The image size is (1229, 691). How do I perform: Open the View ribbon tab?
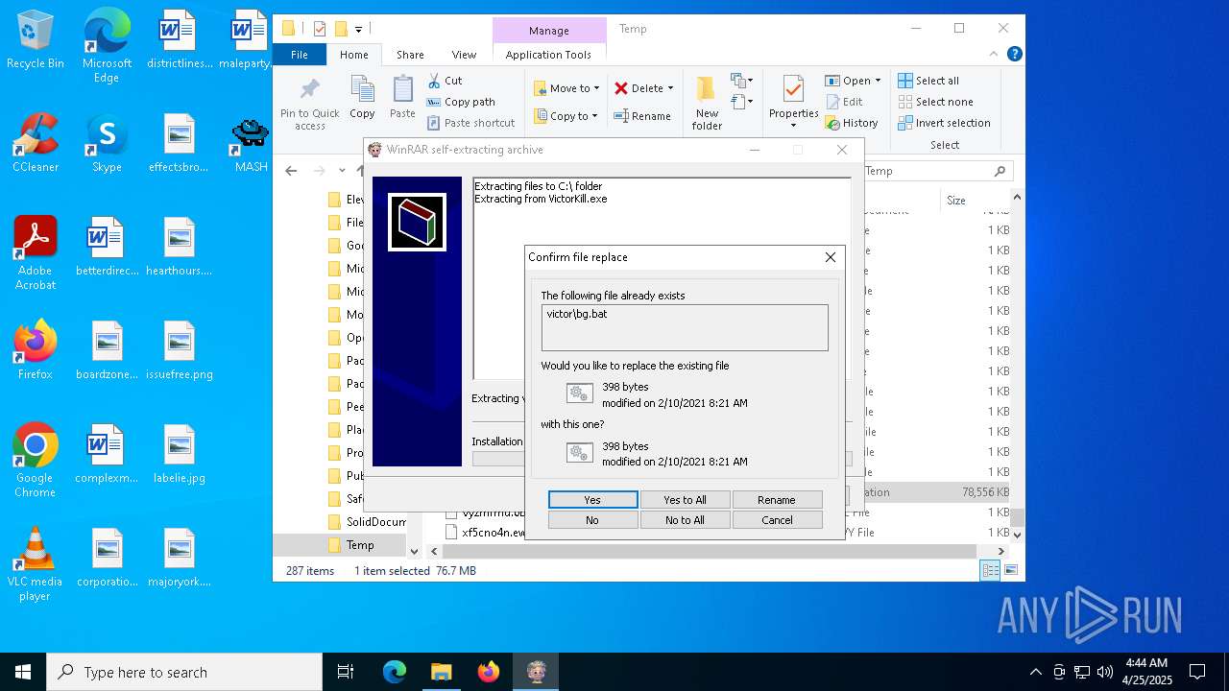click(x=464, y=55)
